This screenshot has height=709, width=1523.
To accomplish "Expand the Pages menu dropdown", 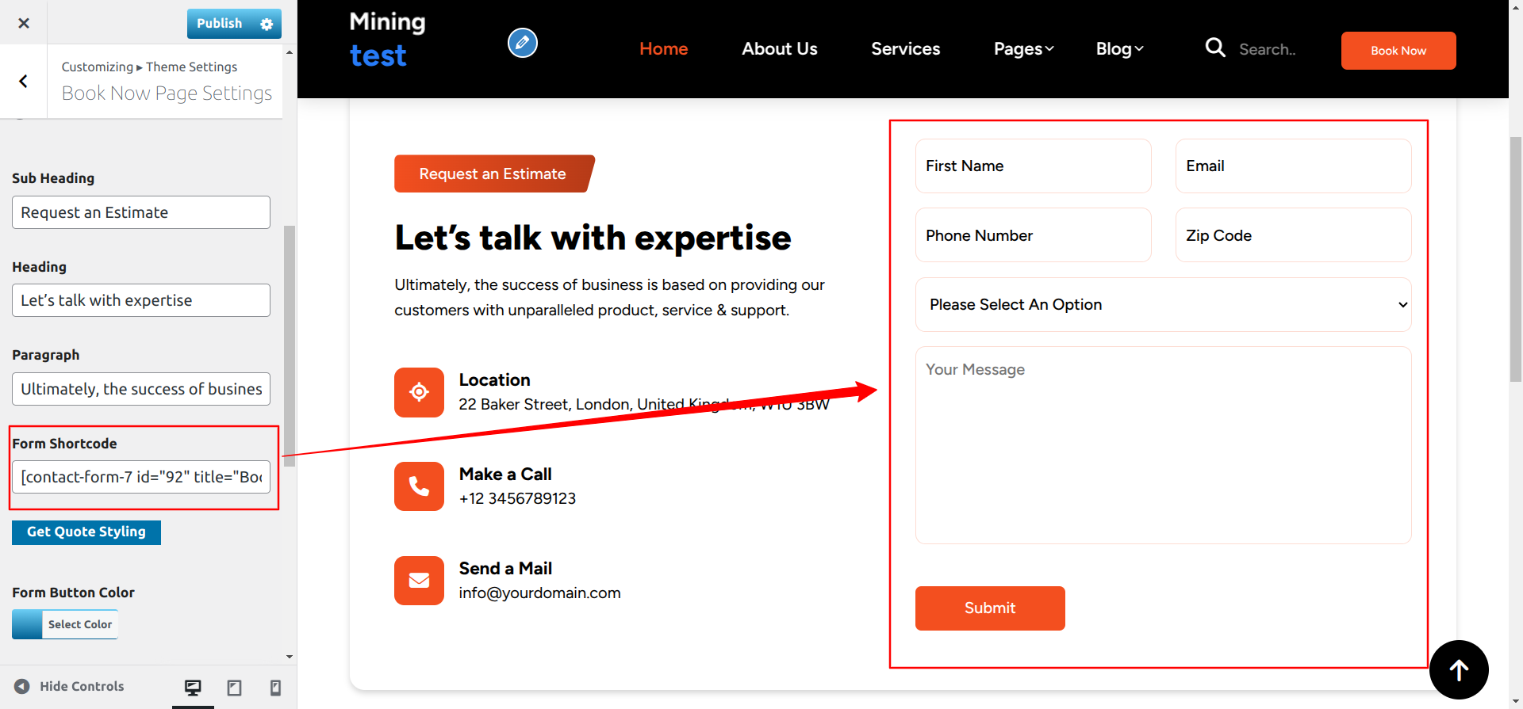I will pyautogui.click(x=1023, y=49).
